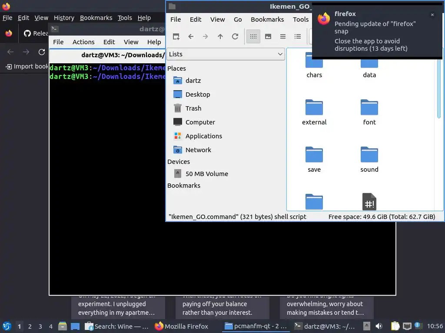445x333 pixels.
Task: Switch to workspace 3
Action: (40, 326)
